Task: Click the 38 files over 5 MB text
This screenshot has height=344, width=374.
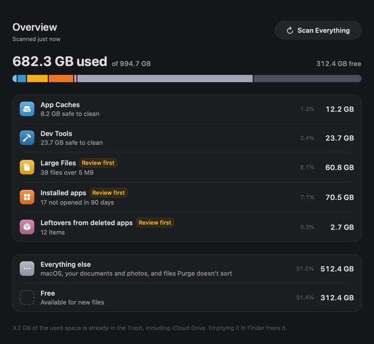Action: point(67,173)
